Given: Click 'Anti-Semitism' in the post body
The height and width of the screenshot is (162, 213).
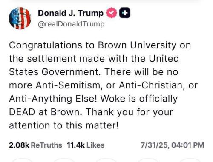Looking at the screenshot, I should pyautogui.click(x=69, y=85).
